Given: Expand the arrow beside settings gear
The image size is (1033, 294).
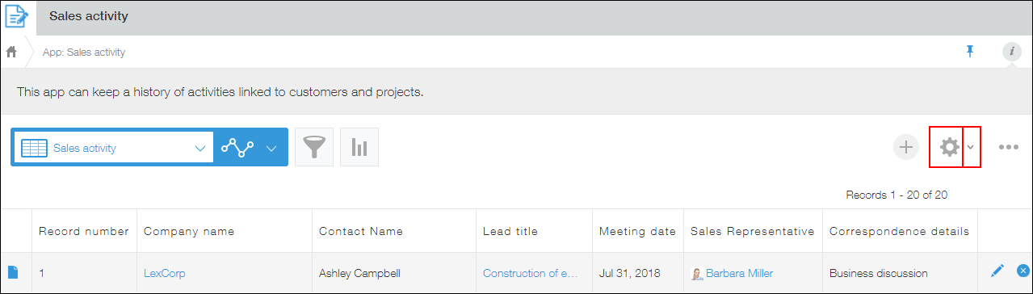Looking at the screenshot, I should click(x=972, y=147).
